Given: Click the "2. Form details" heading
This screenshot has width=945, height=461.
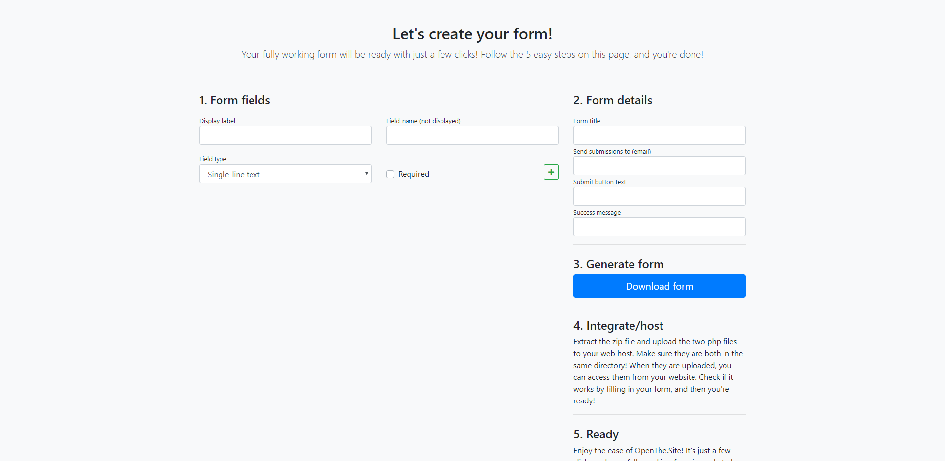Looking at the screenshot, I should point(613,100).
